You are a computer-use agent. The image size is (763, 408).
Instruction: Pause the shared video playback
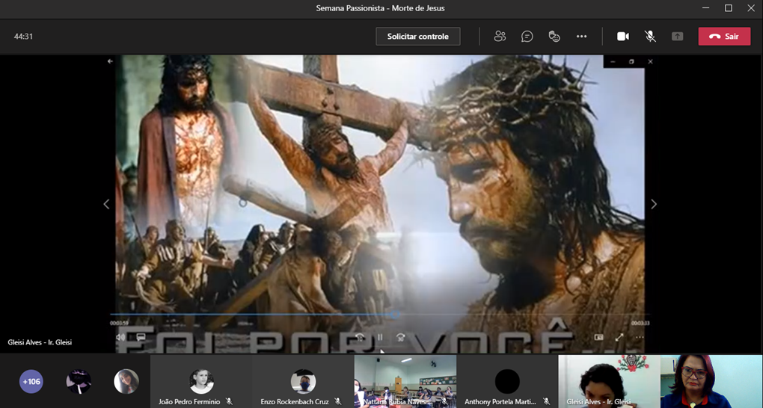point(380,337)
